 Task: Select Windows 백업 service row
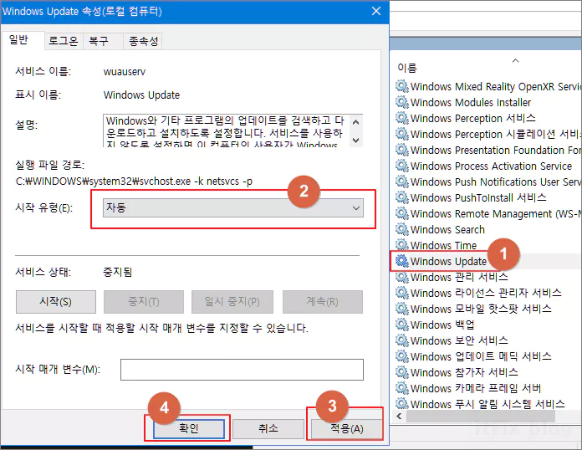[442, 325]
